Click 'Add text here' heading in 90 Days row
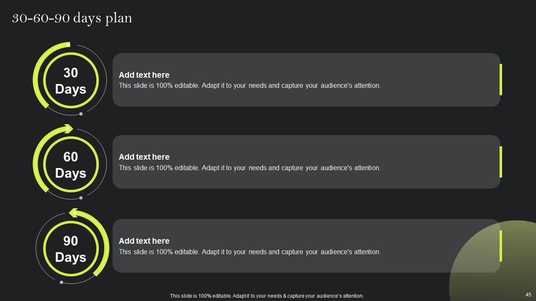Screen dimensions: 536x301 (x=144, y=241)
